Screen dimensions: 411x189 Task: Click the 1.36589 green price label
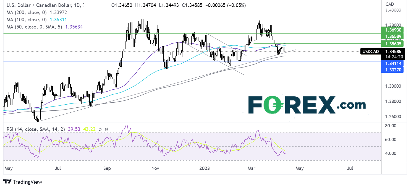[x=392, y=37]
